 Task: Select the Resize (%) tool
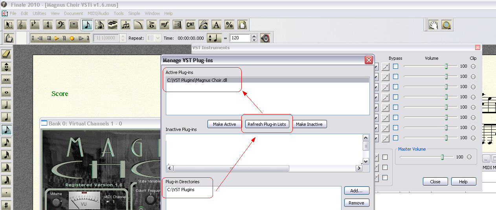(230, 25)
